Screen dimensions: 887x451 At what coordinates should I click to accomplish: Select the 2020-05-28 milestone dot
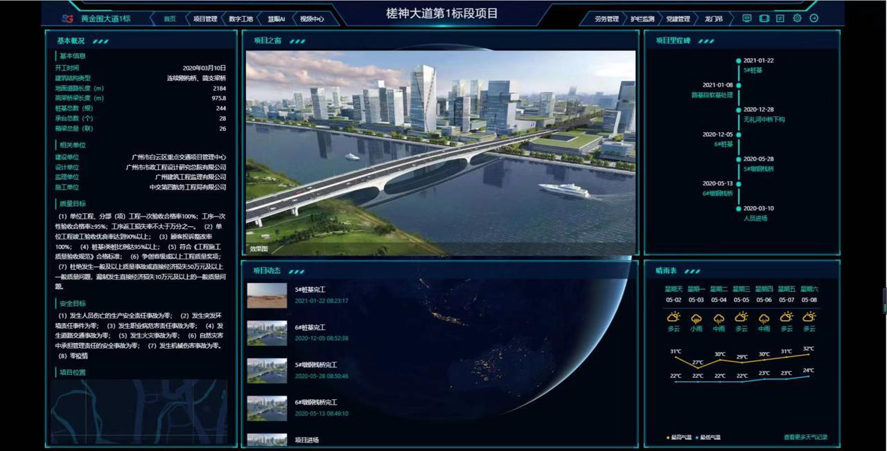pyautogui.click(x=739, y=159)
